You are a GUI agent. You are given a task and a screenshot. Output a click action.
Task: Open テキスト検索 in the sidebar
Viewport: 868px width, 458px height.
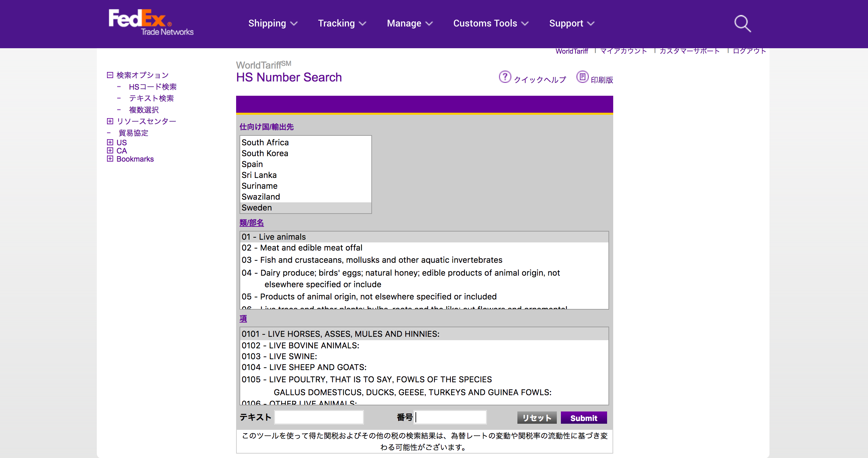coord(151,98)
